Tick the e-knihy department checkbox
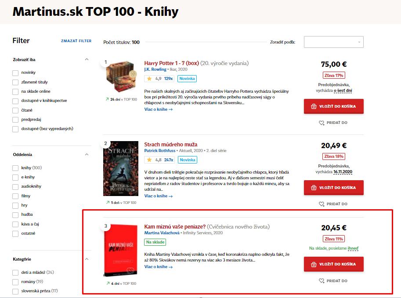 coord(16,177)
